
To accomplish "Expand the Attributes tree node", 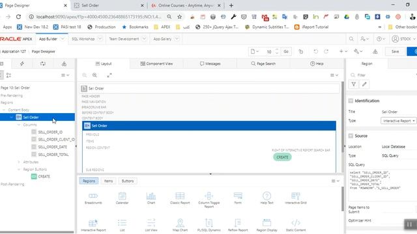I will [19, 162].
